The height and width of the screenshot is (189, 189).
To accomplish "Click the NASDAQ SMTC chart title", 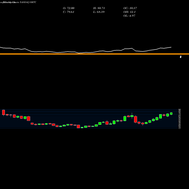I will (x=18, y=2).
